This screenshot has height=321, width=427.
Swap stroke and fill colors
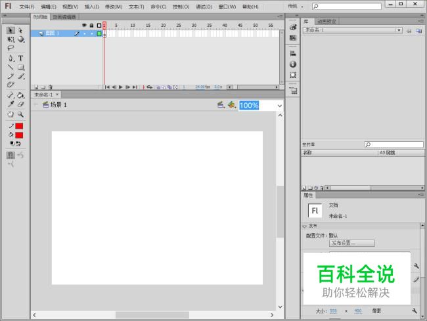18,143
